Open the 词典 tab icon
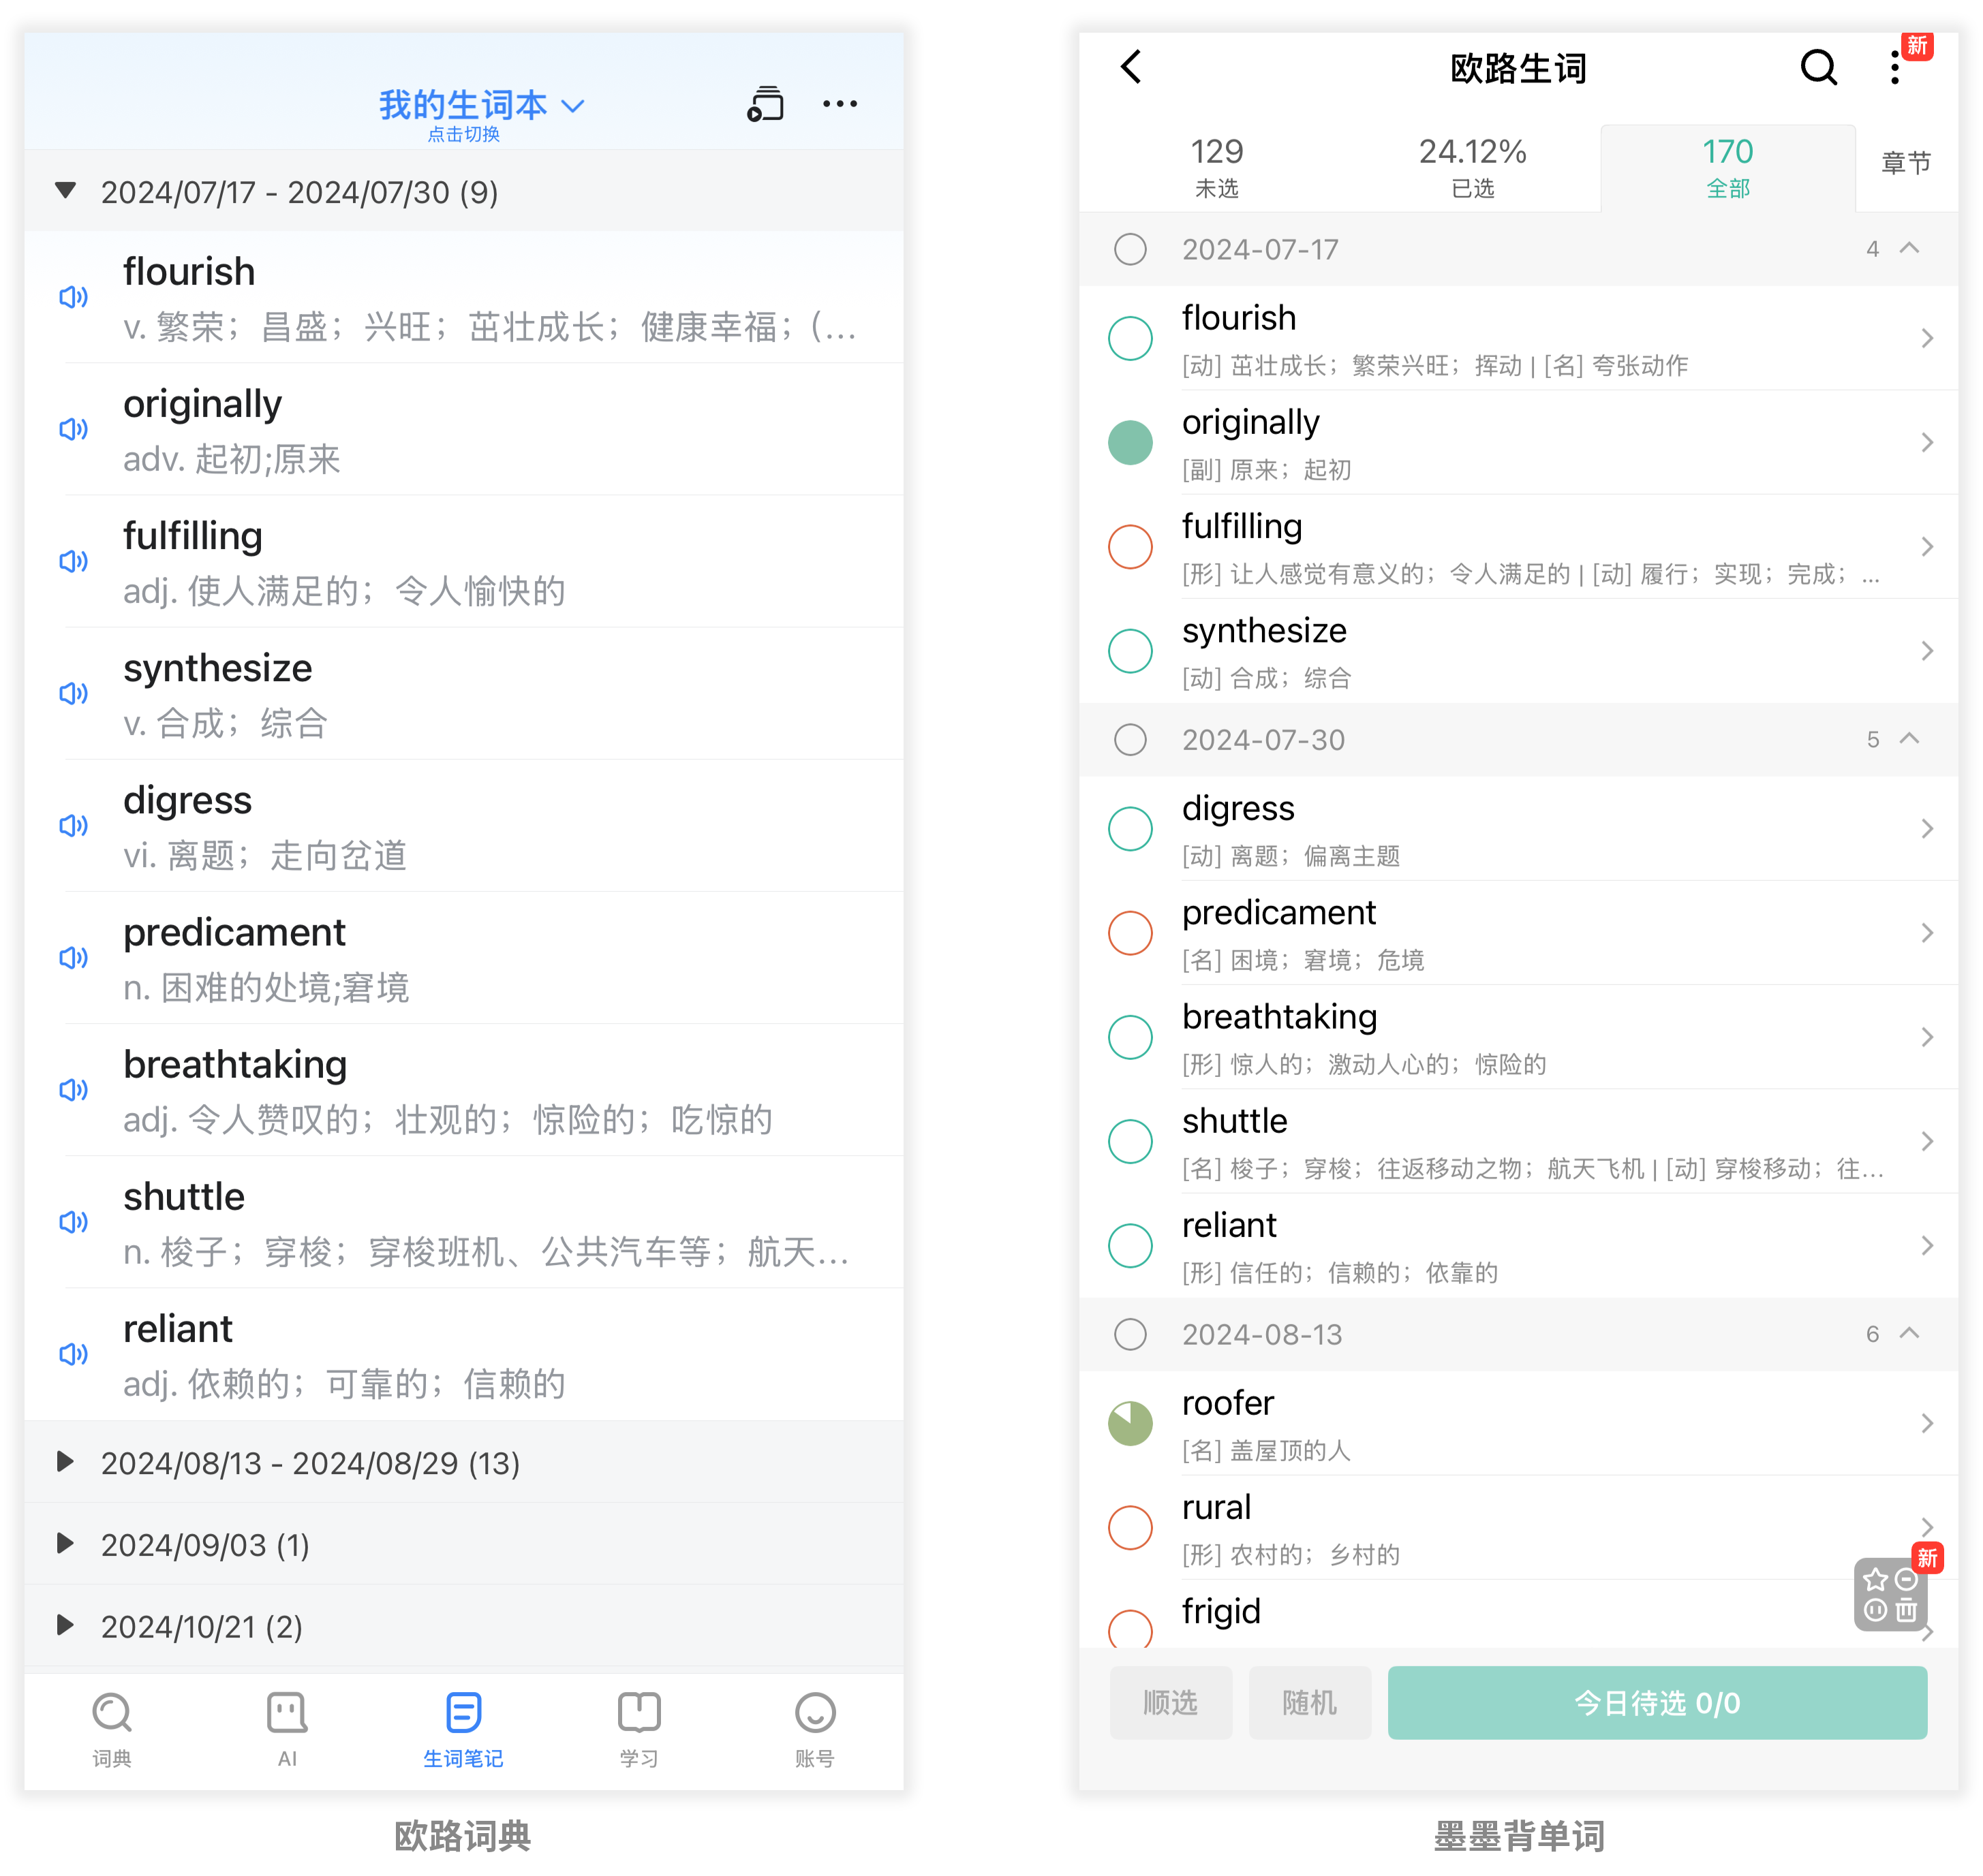This screenshot has width=1983, height=1876. (111, 1712)
